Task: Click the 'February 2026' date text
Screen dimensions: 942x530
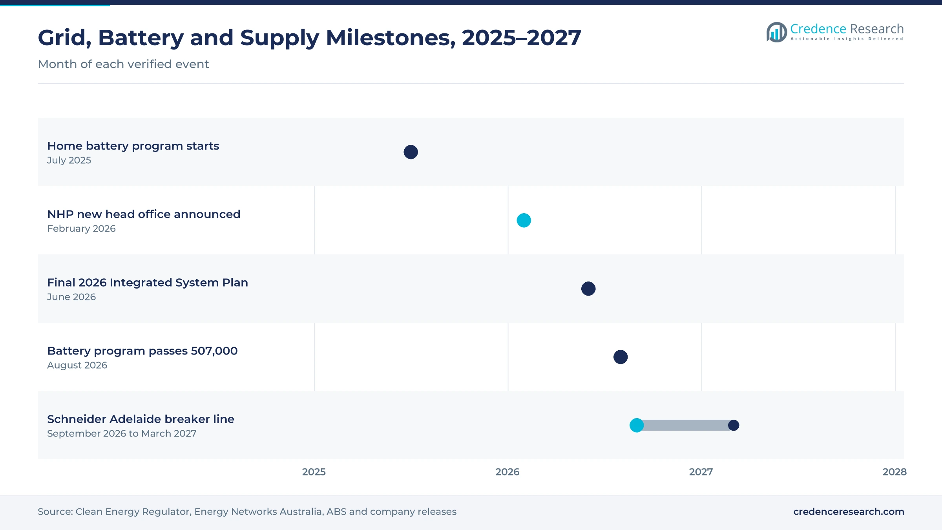Action: [81, 228]
